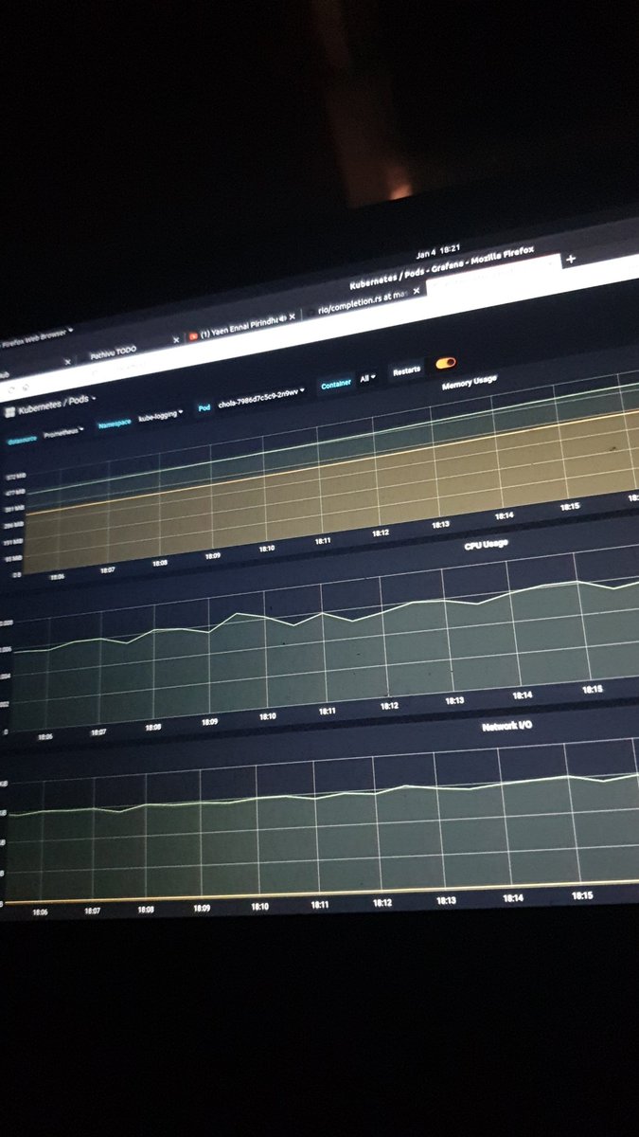Open the Container 'All' dropdown
Image resolution: width=639 pixels, height=1137 pixels.
368,378
